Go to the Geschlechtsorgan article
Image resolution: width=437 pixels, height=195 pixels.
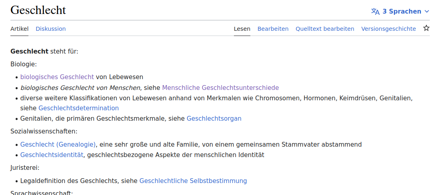(x=214, y=118)
